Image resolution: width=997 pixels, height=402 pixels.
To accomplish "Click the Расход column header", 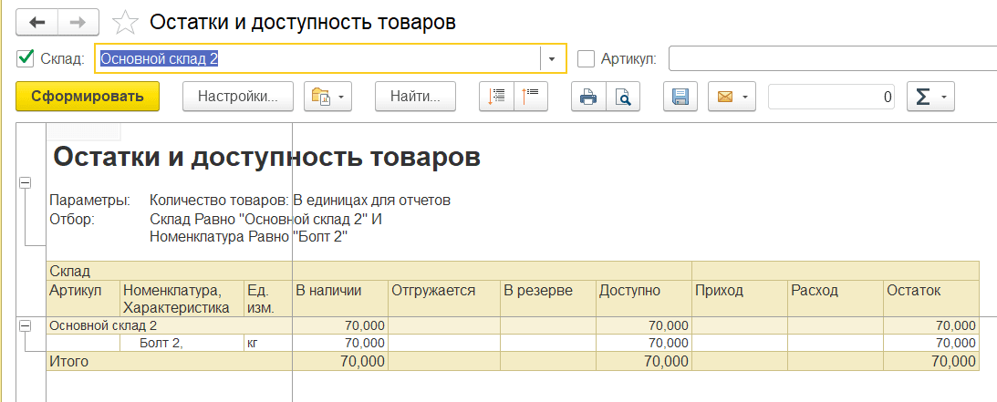I will click(835, 298).
